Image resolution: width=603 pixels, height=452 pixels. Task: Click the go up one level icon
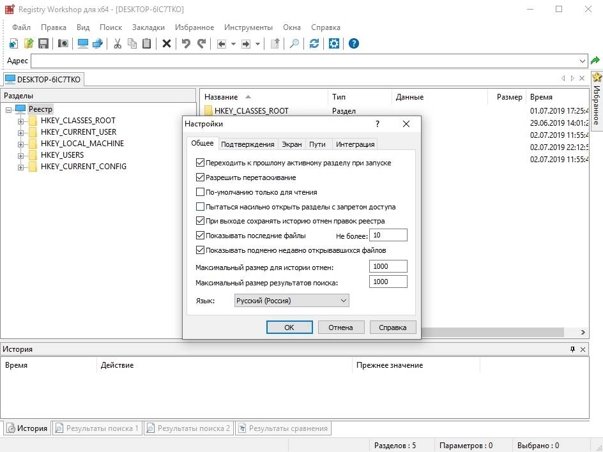[x=275, y=43]
